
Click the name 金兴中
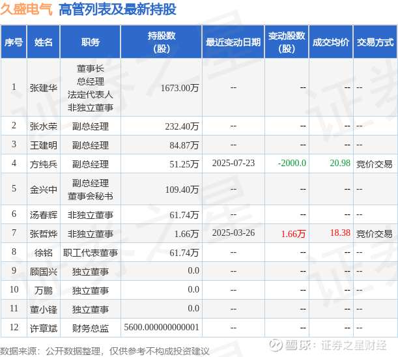[x=44, y=190]
